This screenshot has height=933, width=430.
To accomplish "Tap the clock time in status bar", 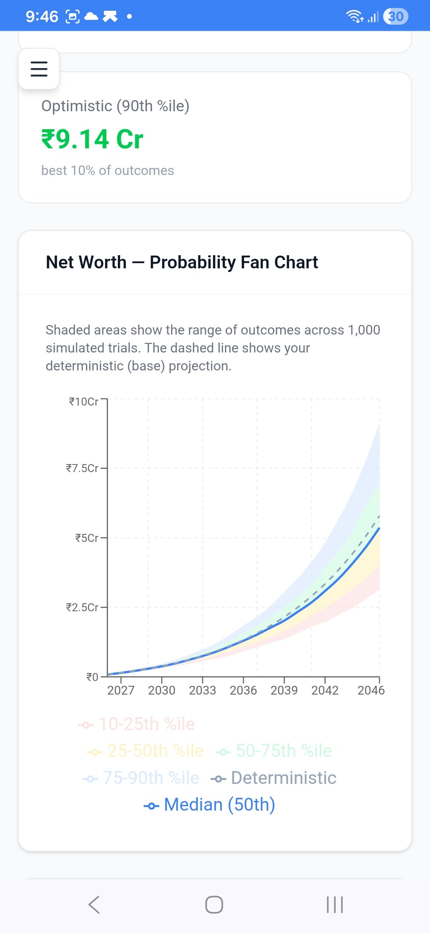I will tap(42, 16).
